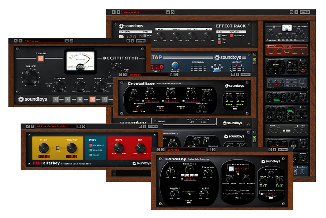
Task: Check the Show Gear box in Effect Rack
Action: click(x=231, y=36)
